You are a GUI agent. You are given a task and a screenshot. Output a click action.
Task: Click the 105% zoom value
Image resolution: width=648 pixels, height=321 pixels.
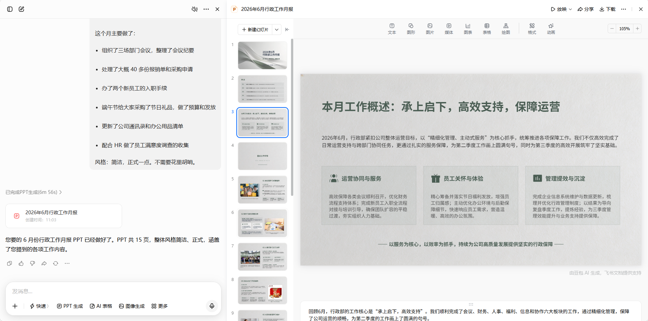[x=625, y=29]
